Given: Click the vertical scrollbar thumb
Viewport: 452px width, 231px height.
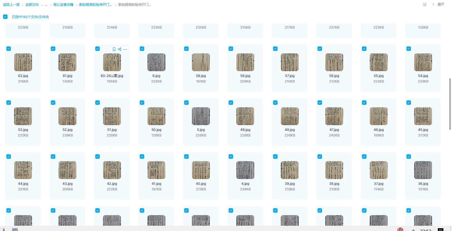Looking at the screenshot, I should [450, 104].
